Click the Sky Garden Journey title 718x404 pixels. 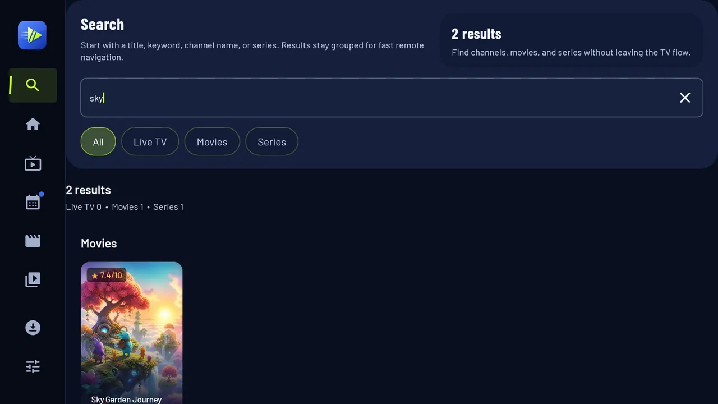(126, 400)
